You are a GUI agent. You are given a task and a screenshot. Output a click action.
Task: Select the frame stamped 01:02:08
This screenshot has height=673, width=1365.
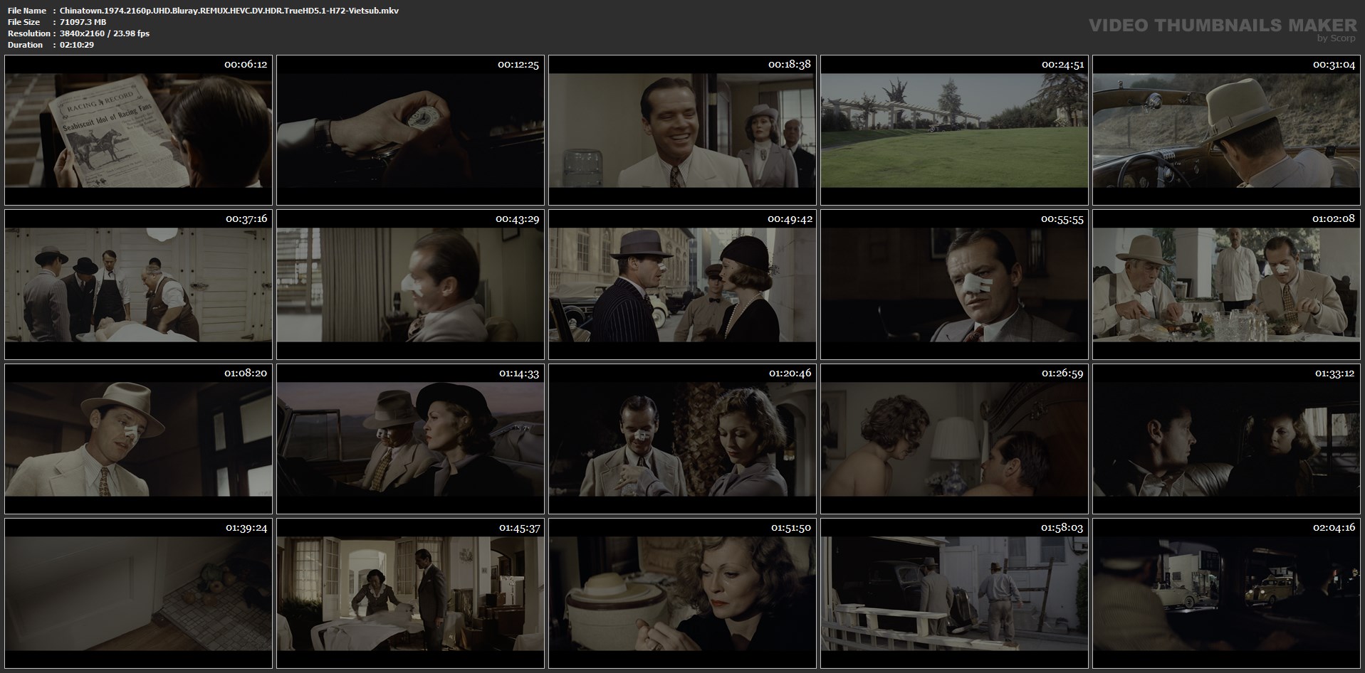[x=1226, y=285]
